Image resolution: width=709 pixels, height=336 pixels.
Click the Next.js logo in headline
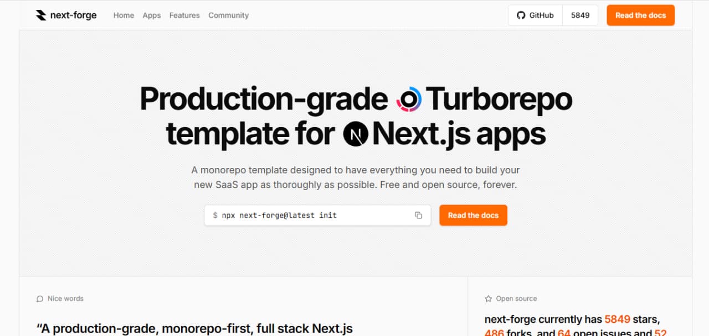[x=356, y=134]
